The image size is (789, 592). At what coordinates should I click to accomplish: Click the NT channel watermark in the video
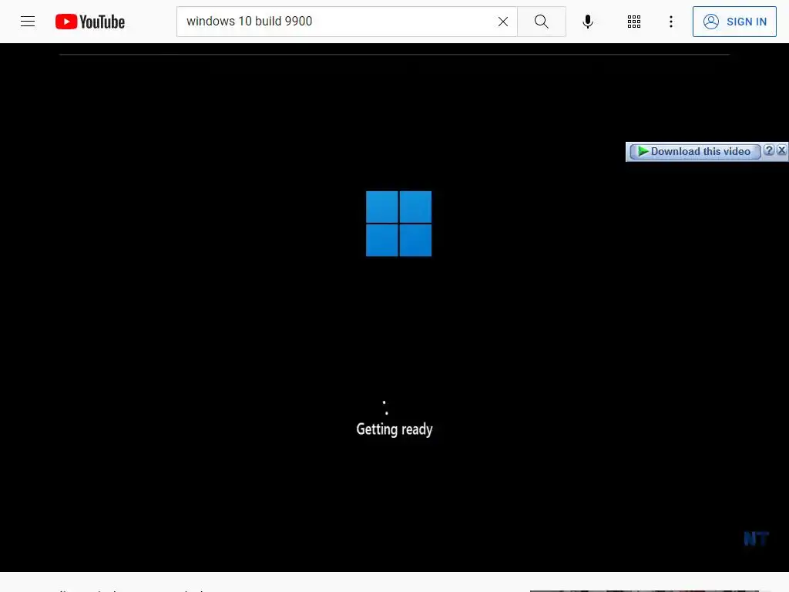(756, 539)
